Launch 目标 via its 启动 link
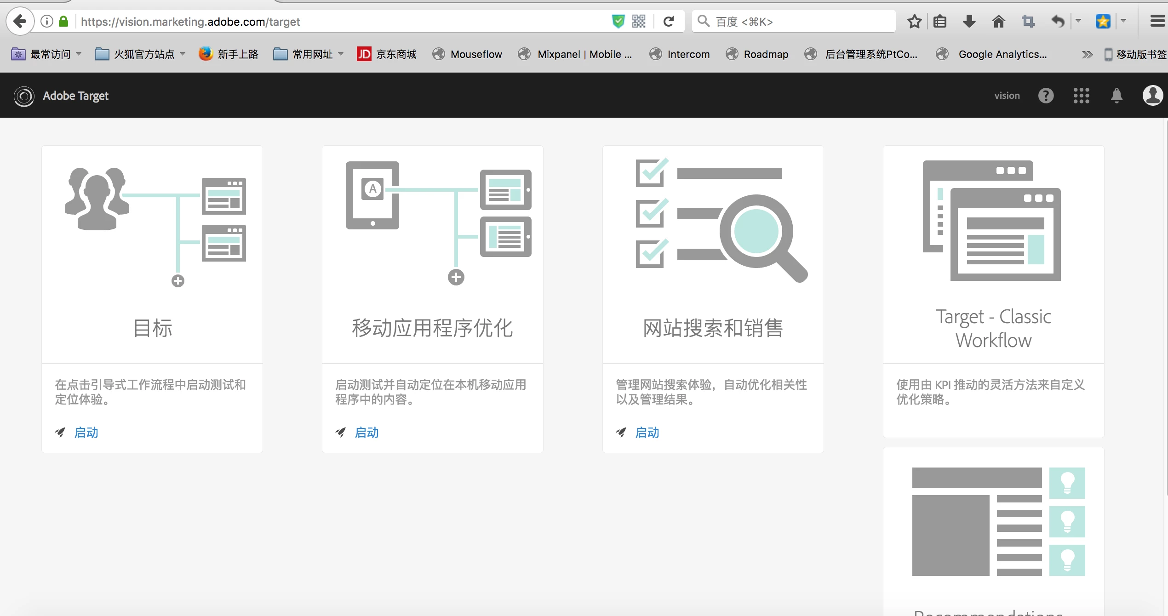Screen dimensions: 1168x616 pos(86,433)
